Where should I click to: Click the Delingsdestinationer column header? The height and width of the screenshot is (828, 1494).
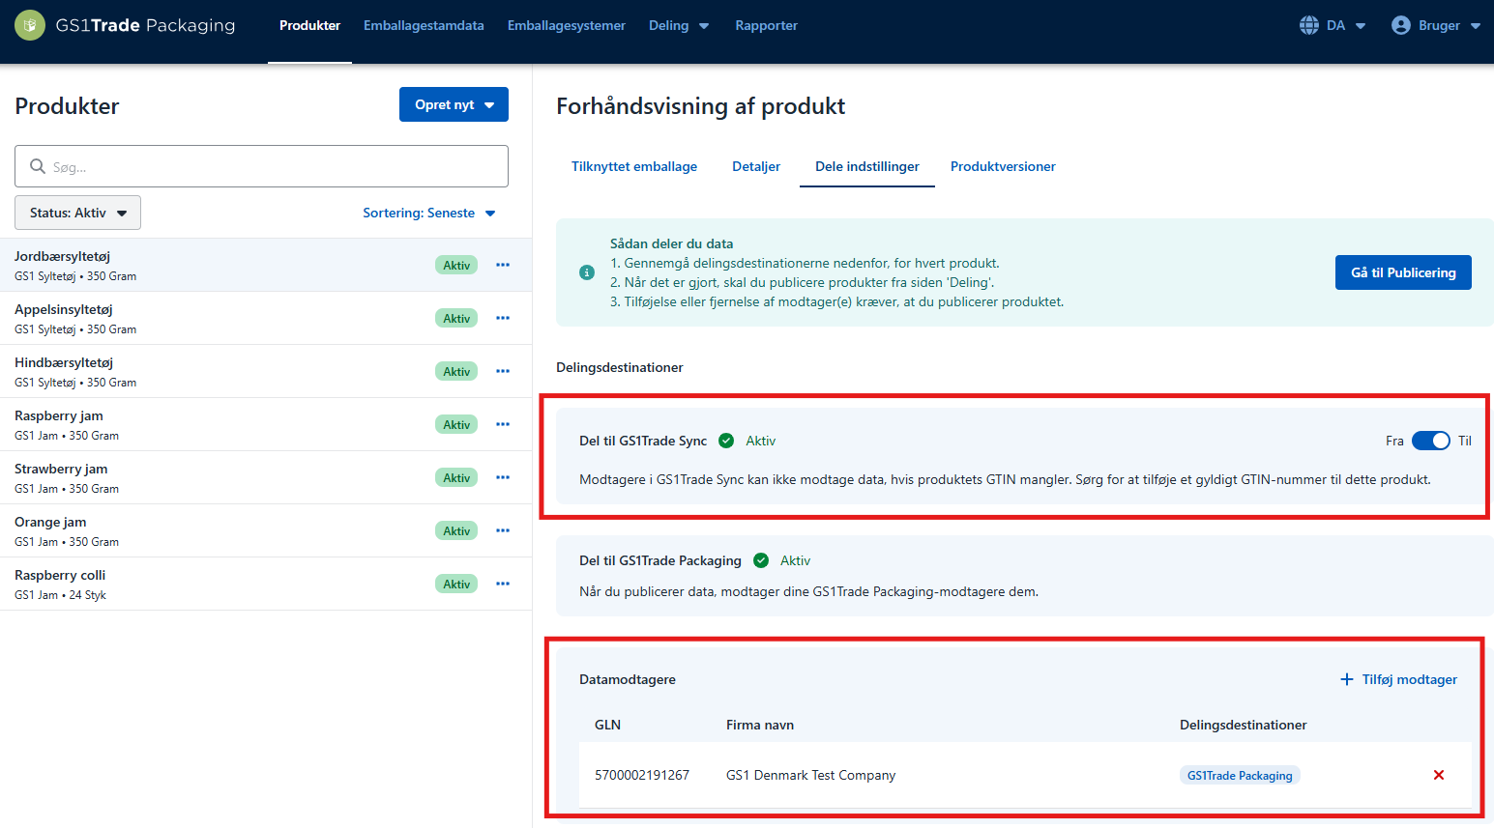pyautogui.click(x=1243, y=725)
